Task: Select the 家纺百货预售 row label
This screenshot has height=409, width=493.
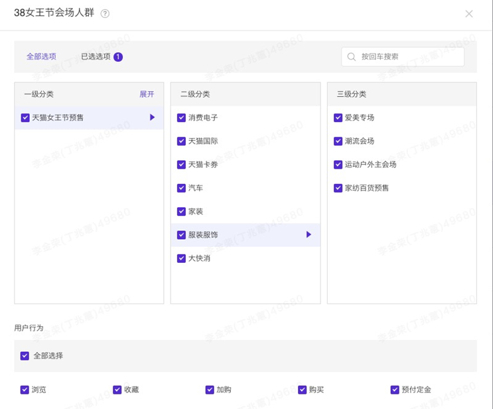Action: click(x=367, y=188)
